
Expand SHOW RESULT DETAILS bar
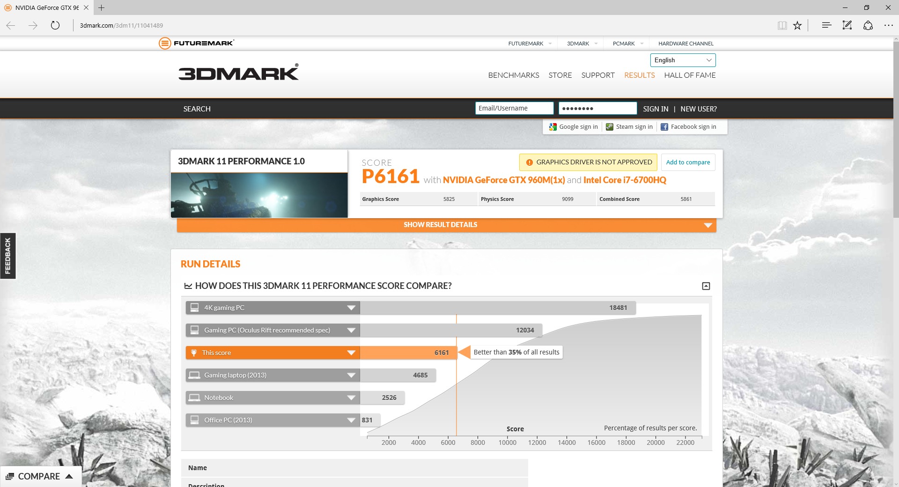point(447,225)
